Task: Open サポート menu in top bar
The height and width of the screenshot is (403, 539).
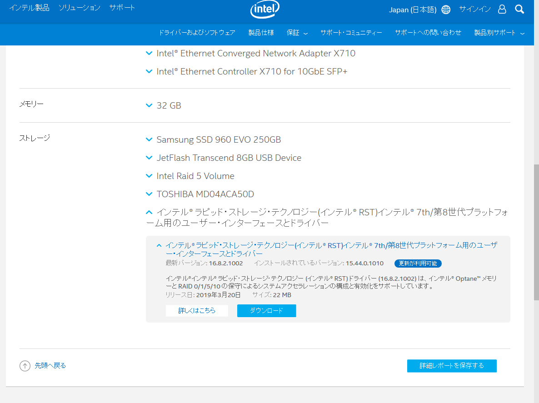Action: pos(122,8)
